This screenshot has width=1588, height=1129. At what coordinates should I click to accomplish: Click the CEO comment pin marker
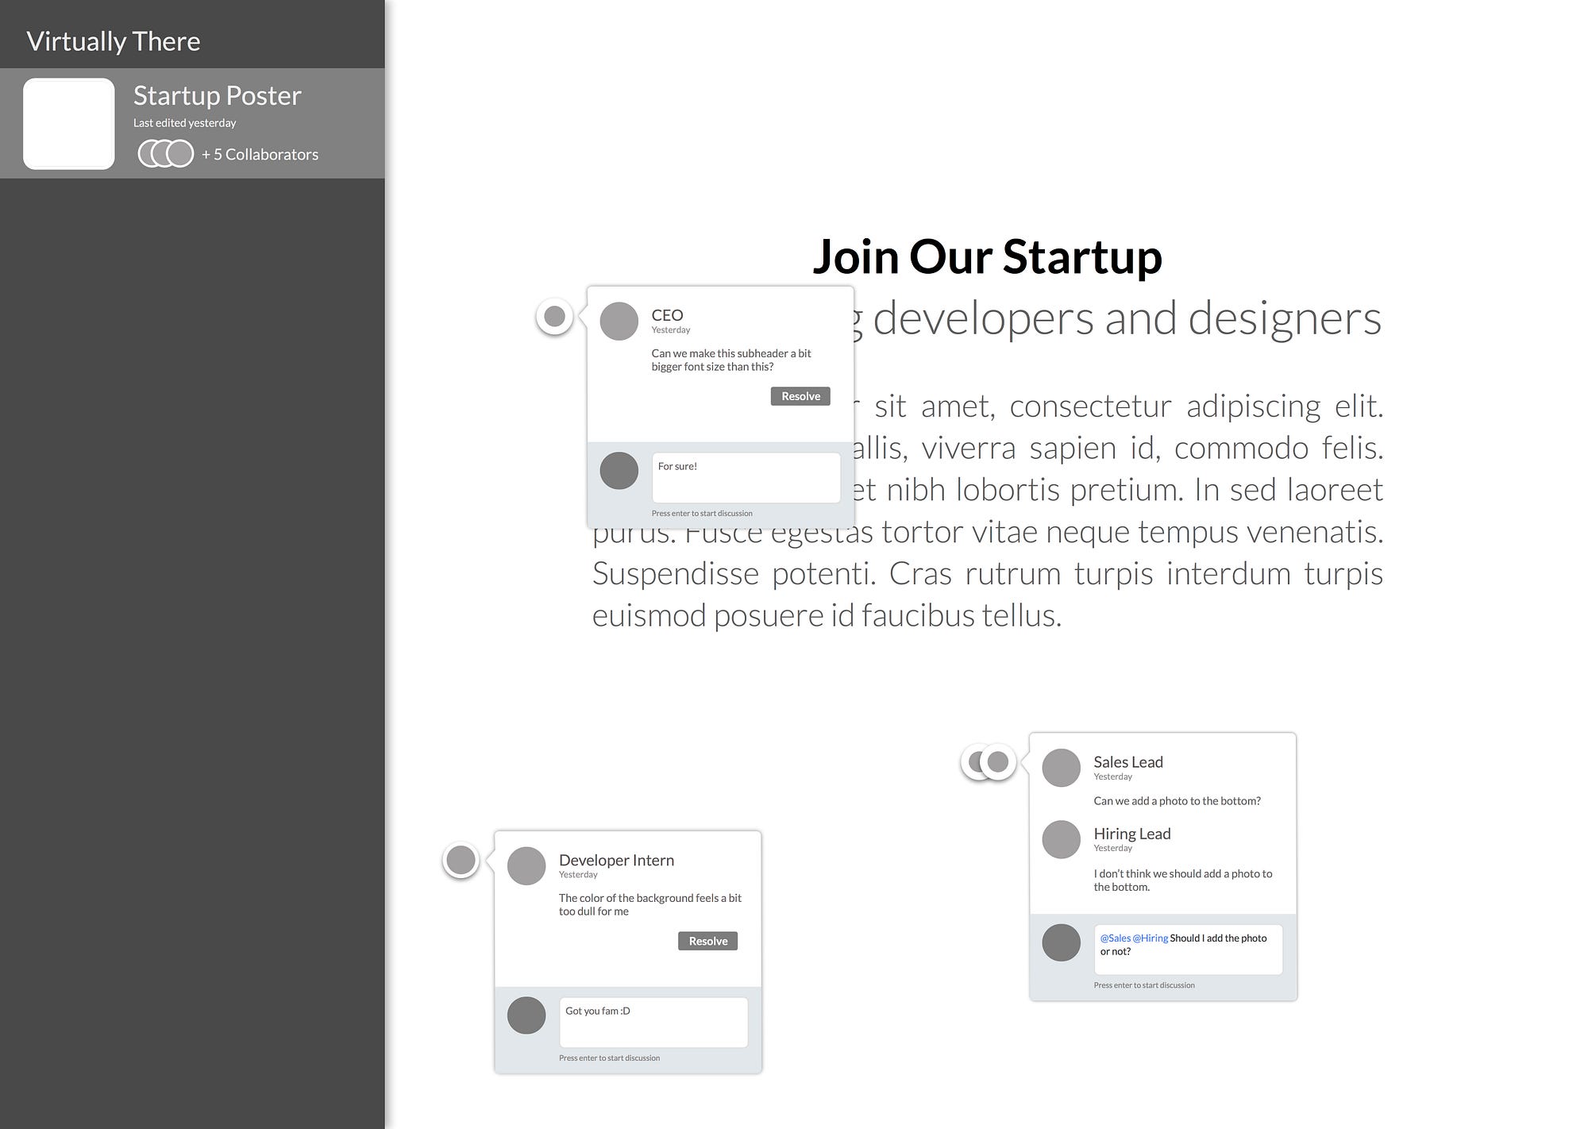coord(554,317)
